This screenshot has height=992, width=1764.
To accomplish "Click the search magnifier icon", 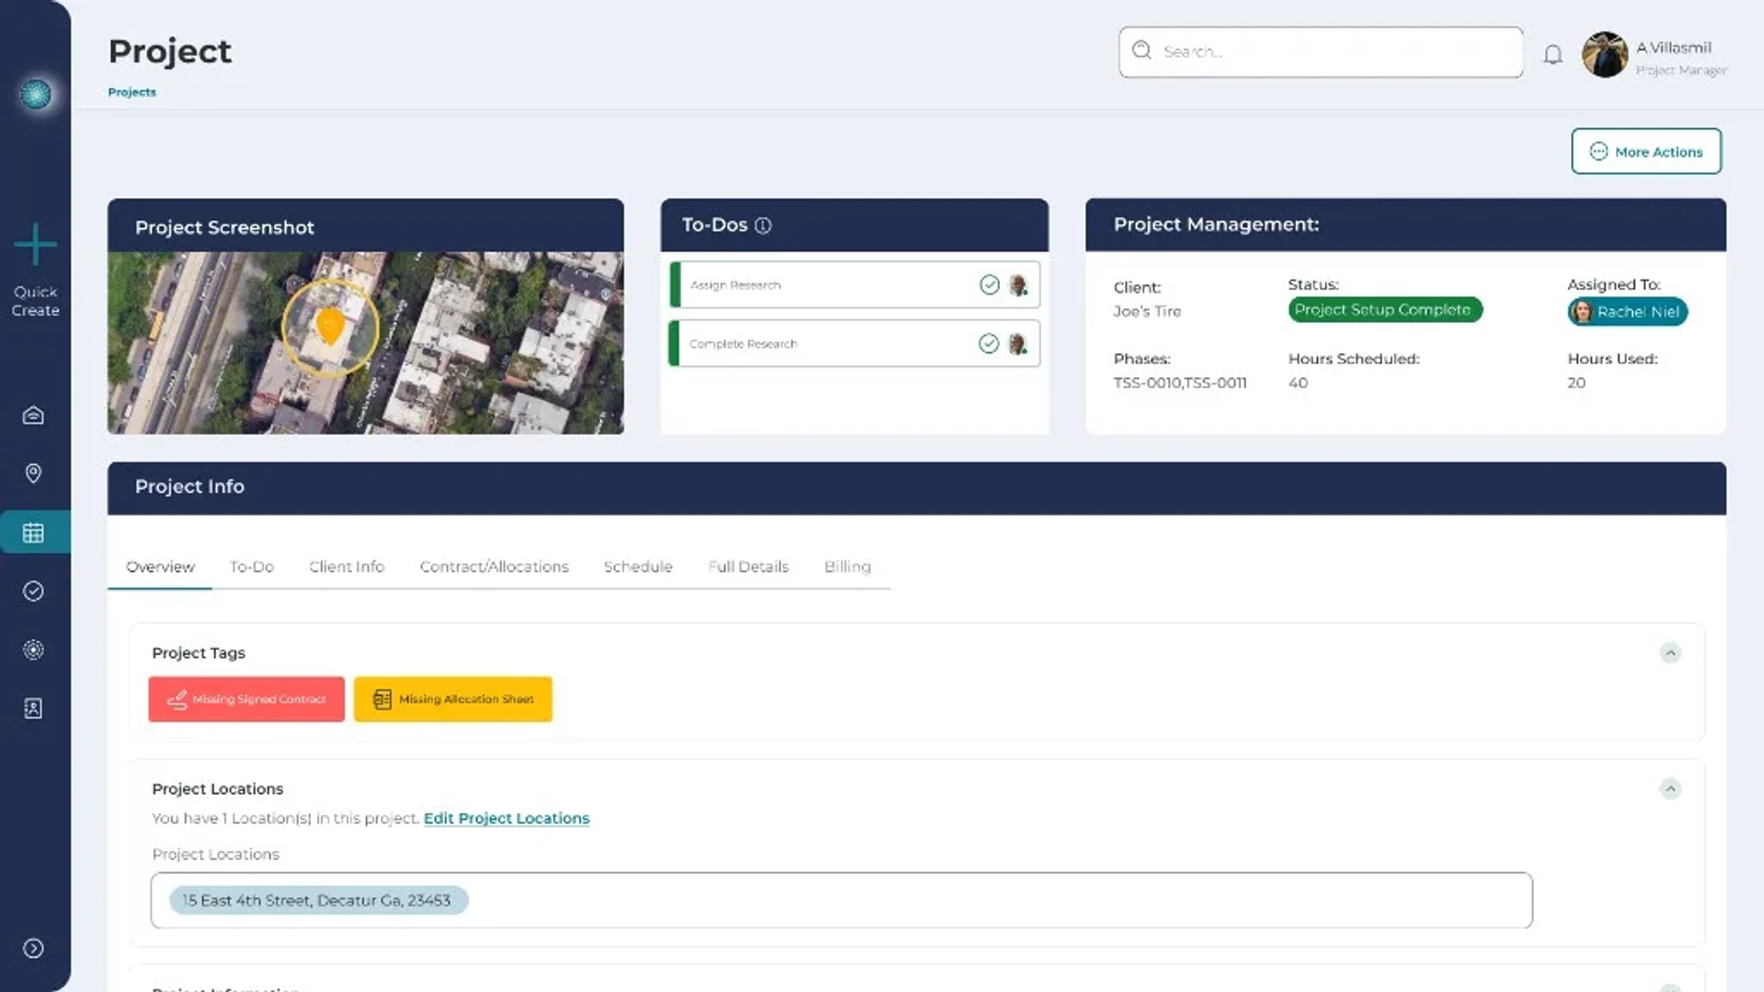I will pyautogui.click(x=1142, y=50).
